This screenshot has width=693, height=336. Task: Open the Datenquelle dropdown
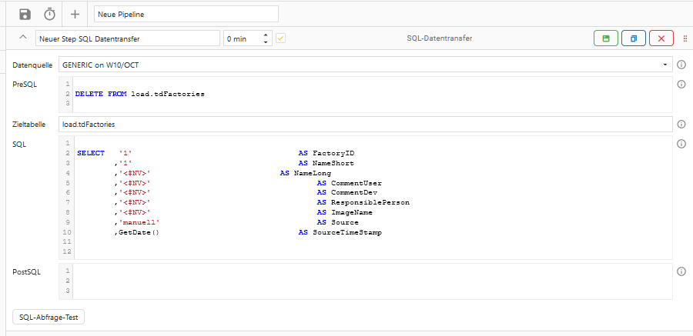(x=665, y=65)
